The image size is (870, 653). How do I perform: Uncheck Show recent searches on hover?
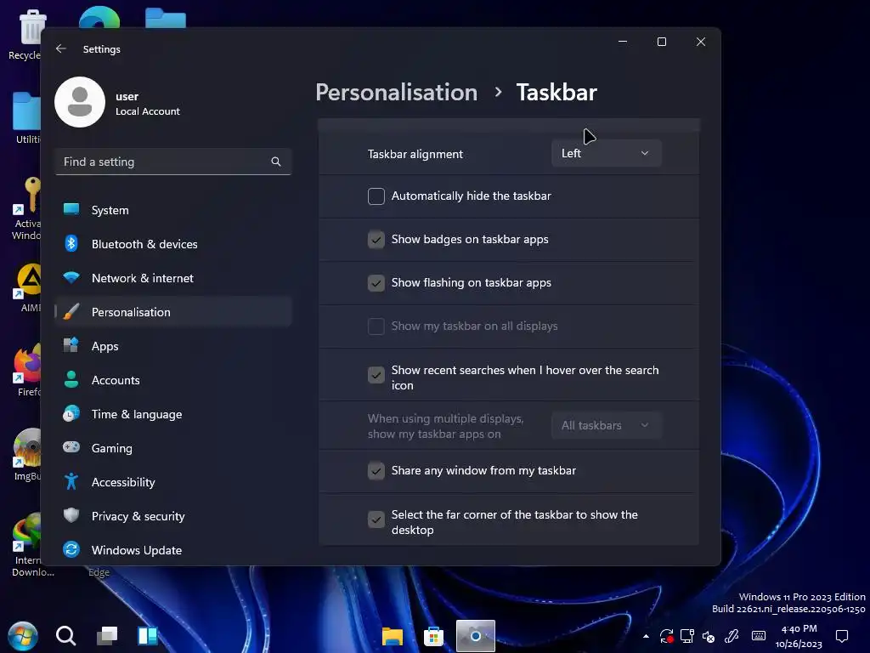[x=376, y=375]
